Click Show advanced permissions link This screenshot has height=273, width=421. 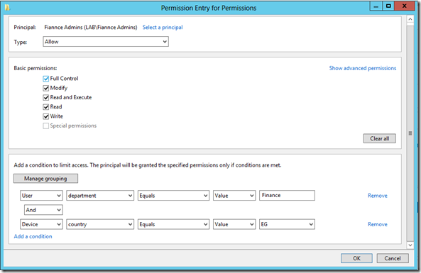point(363,68)
